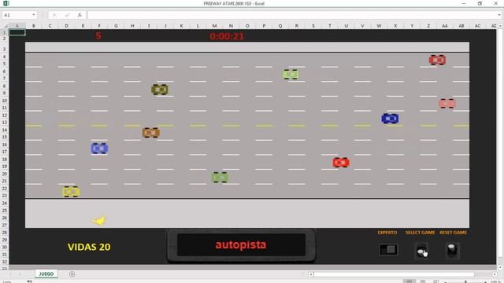Select column F header
This screenshot has width=504, height=283.
click(x=99, y=26)
